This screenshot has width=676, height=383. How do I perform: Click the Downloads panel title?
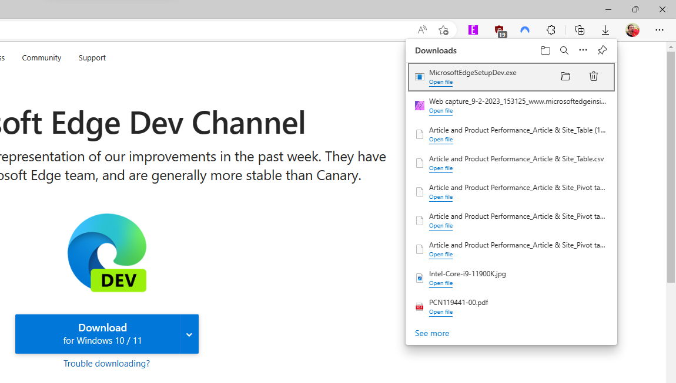tap(436, 51)
